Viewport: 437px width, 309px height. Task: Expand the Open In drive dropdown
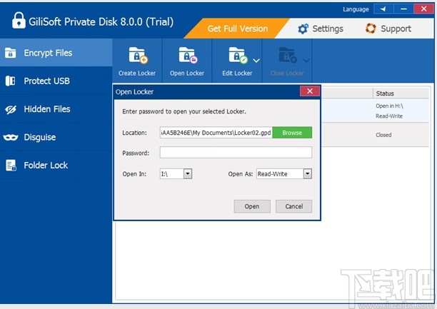[188, 174]
